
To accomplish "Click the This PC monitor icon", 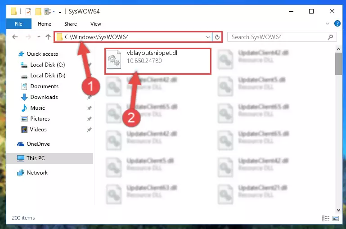I will click(x=21, y=158).
